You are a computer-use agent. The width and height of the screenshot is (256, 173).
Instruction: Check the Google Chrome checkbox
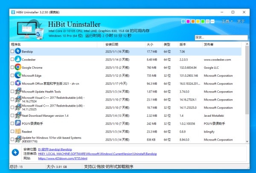[12, 67]
